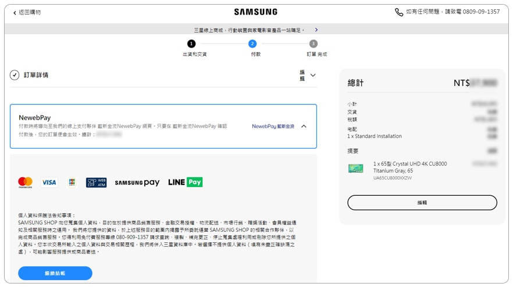Select the Samsung Pay logo

pos(137,182)
